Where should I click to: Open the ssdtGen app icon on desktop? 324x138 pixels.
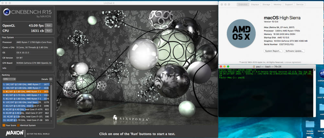click(321, 74)
